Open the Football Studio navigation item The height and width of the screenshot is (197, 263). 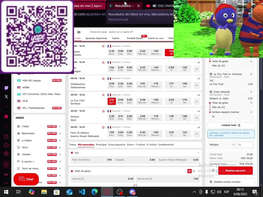pyautogui.click(x=135, y=38)
